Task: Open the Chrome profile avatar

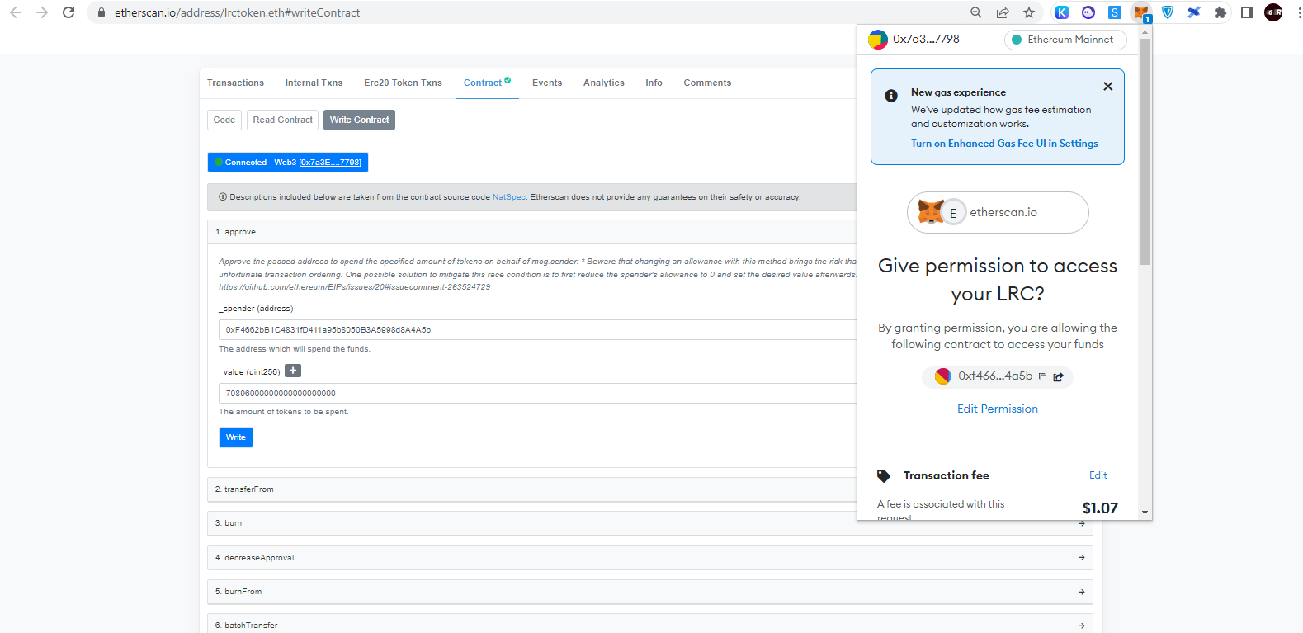Action: click(x=1273, y=12)
